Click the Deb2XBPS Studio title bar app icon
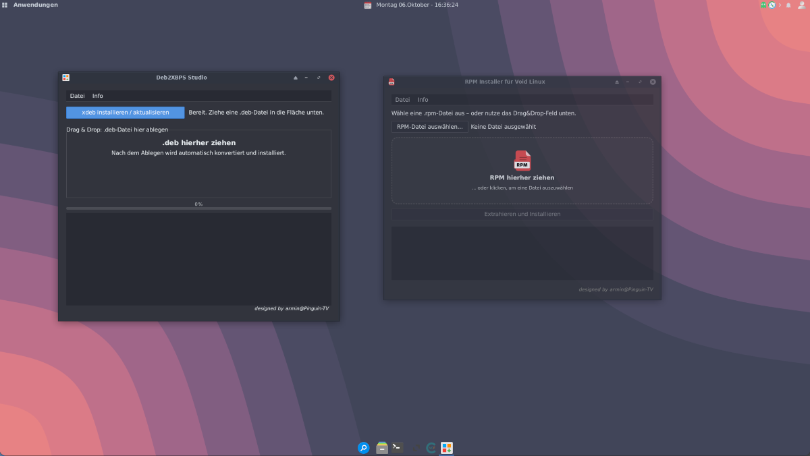Image resolution: width=810 pixels, height=456 pixels. (x=65, y=78)
